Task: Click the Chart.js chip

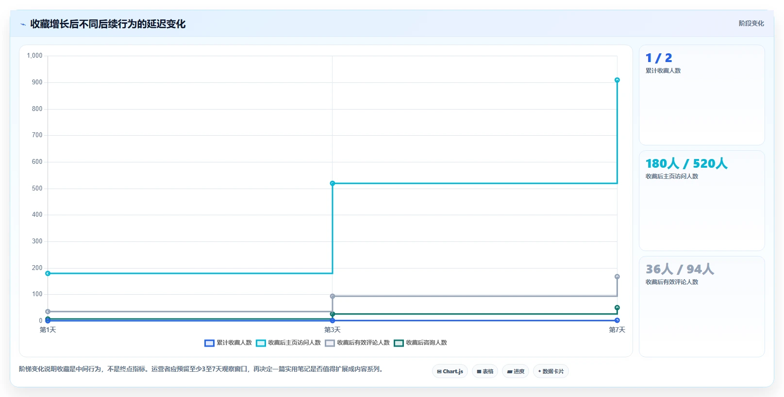Action: [x=450, y=371]
